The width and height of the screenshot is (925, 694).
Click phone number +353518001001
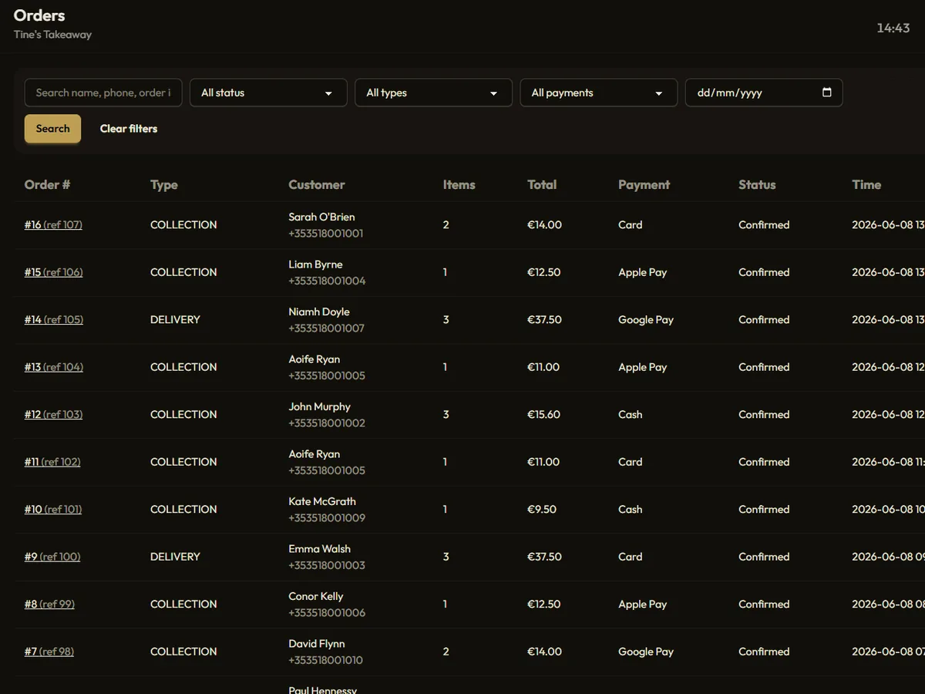(x=326, y=234)
